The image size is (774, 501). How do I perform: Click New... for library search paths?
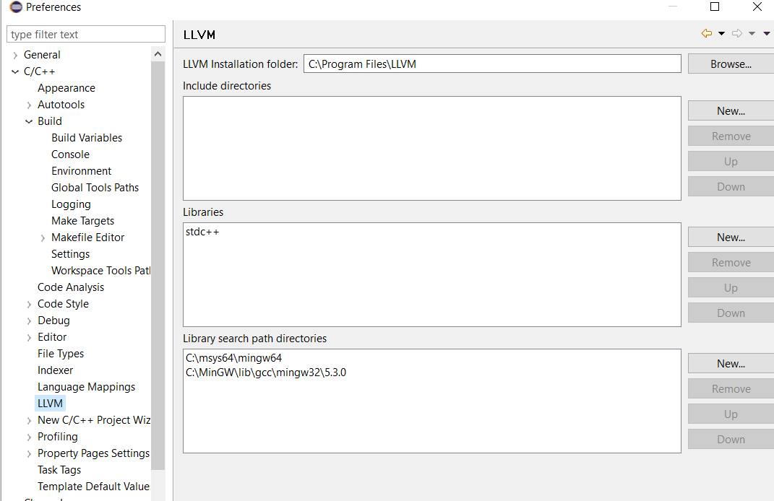731,363
